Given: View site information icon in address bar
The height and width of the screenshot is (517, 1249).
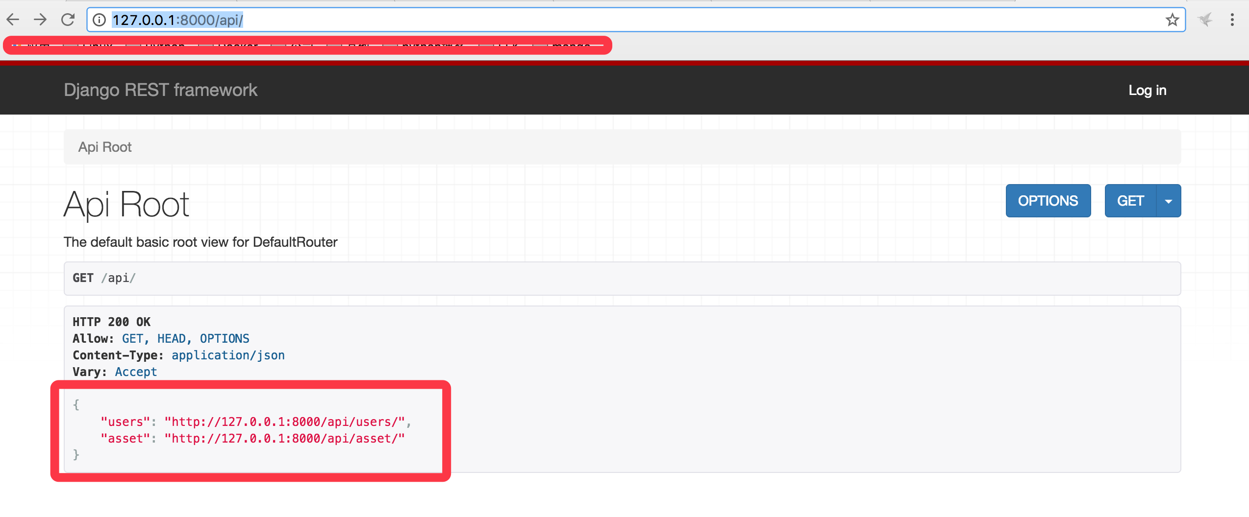Looking at the screenshot, I should 100,20.
